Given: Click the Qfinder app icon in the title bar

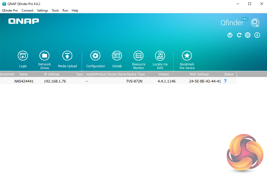Looking at the screenshot, I should tap(4, 4).
